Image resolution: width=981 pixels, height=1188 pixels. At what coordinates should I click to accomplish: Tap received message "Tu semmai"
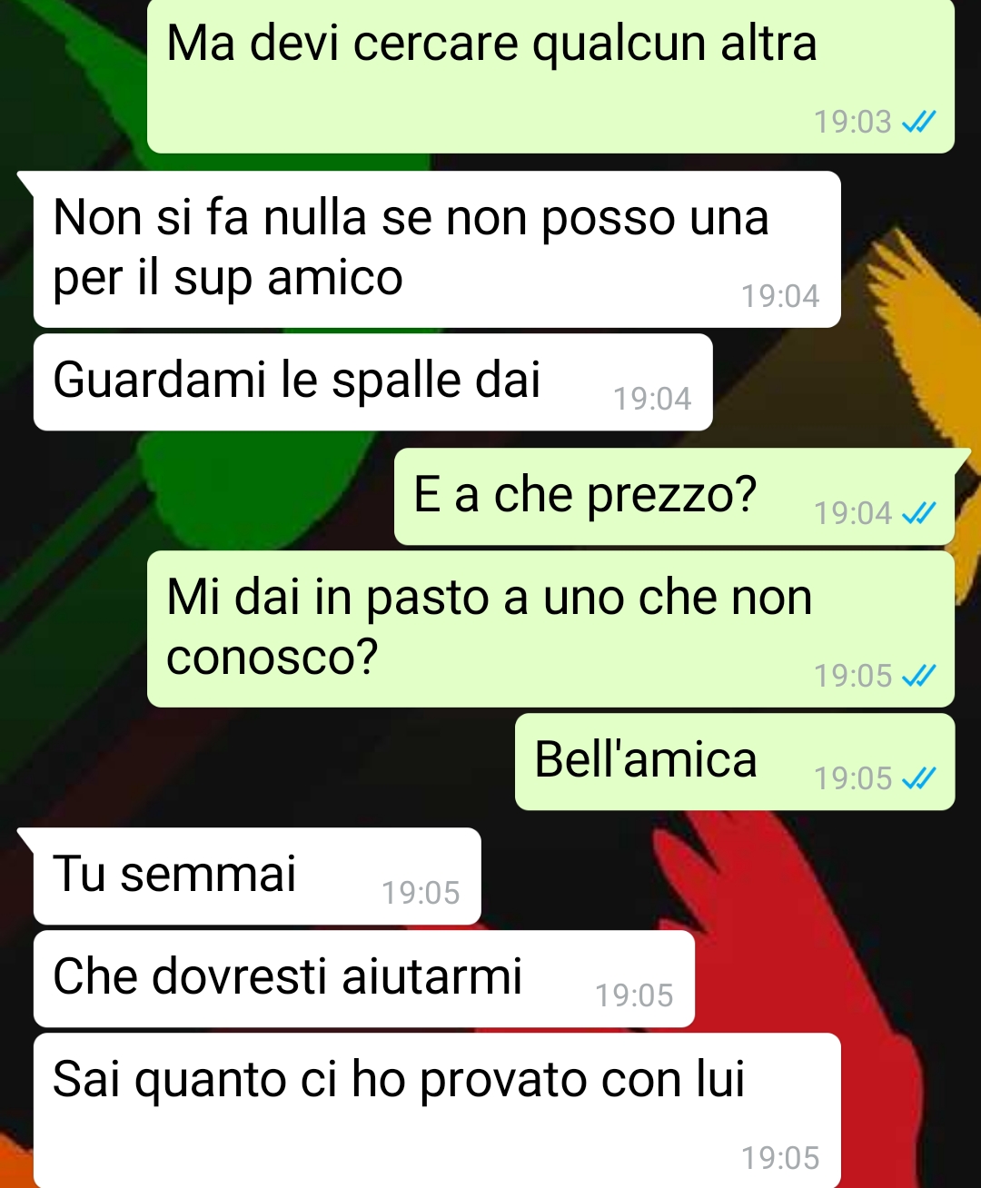[x=257, y=876]
